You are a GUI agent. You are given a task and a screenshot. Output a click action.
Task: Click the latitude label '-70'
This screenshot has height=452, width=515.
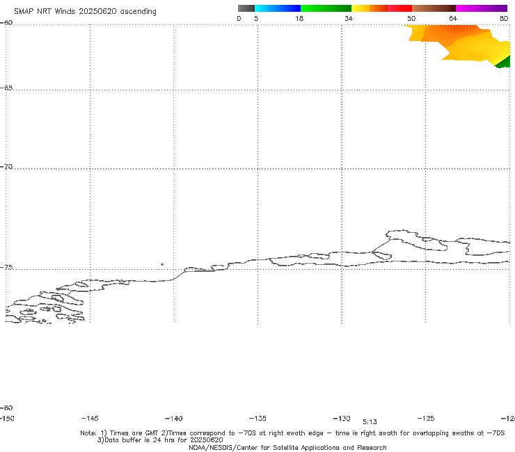pyautogui.click(x=6, y=167)
